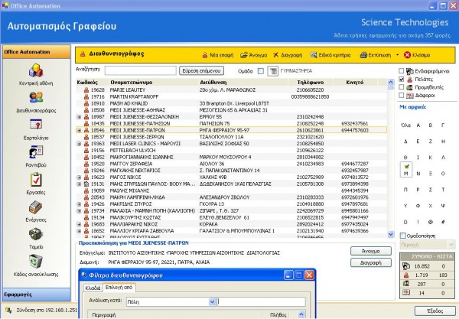Toggle Ομαδοποίηση checkbox

pyautogui.click(x=403, y=236)
